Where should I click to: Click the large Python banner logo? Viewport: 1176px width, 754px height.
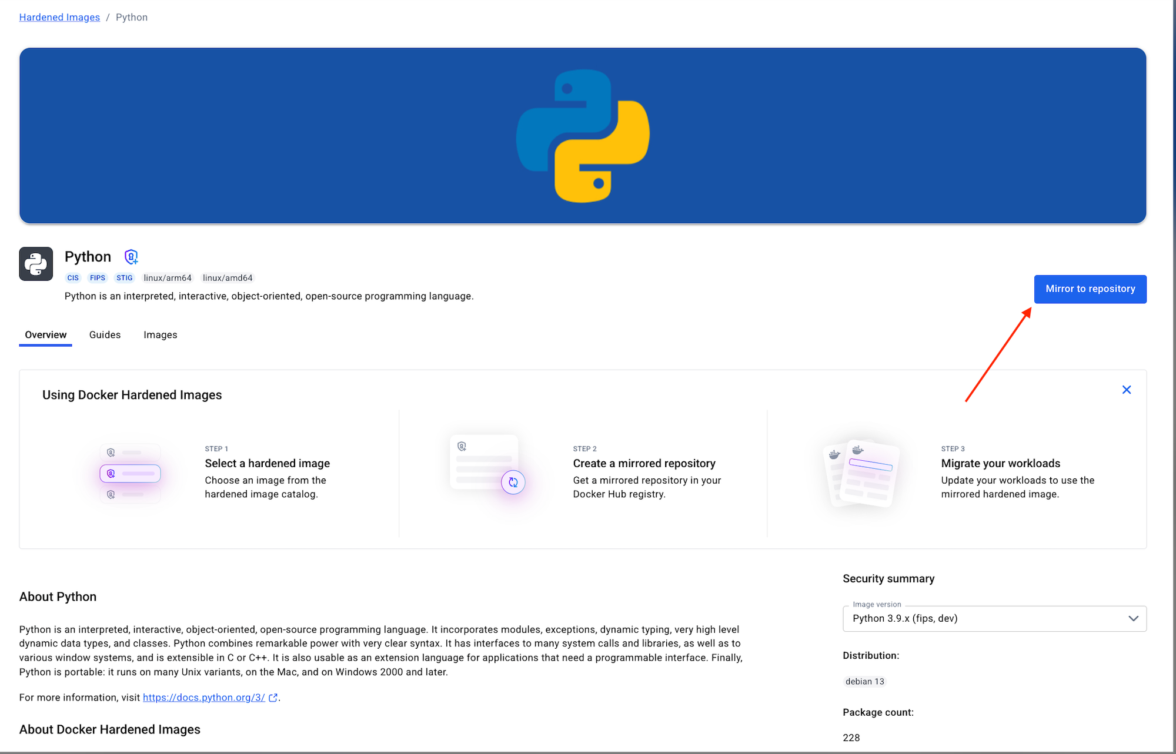583,136
